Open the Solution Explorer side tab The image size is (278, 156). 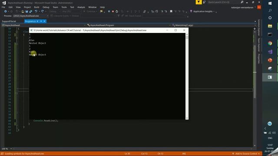point(259,28)
